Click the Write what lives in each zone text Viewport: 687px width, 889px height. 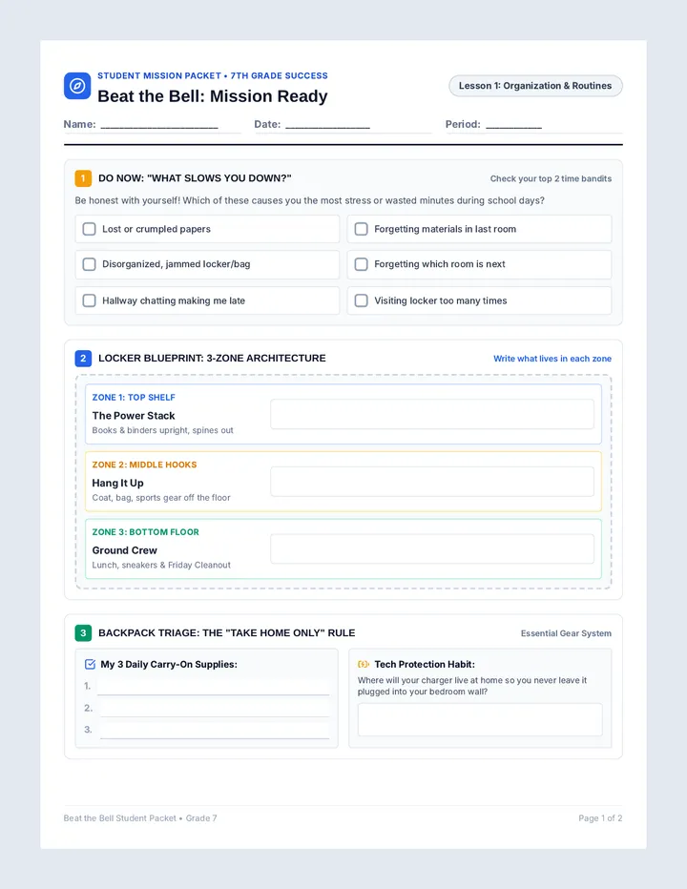tap(552, 359)
